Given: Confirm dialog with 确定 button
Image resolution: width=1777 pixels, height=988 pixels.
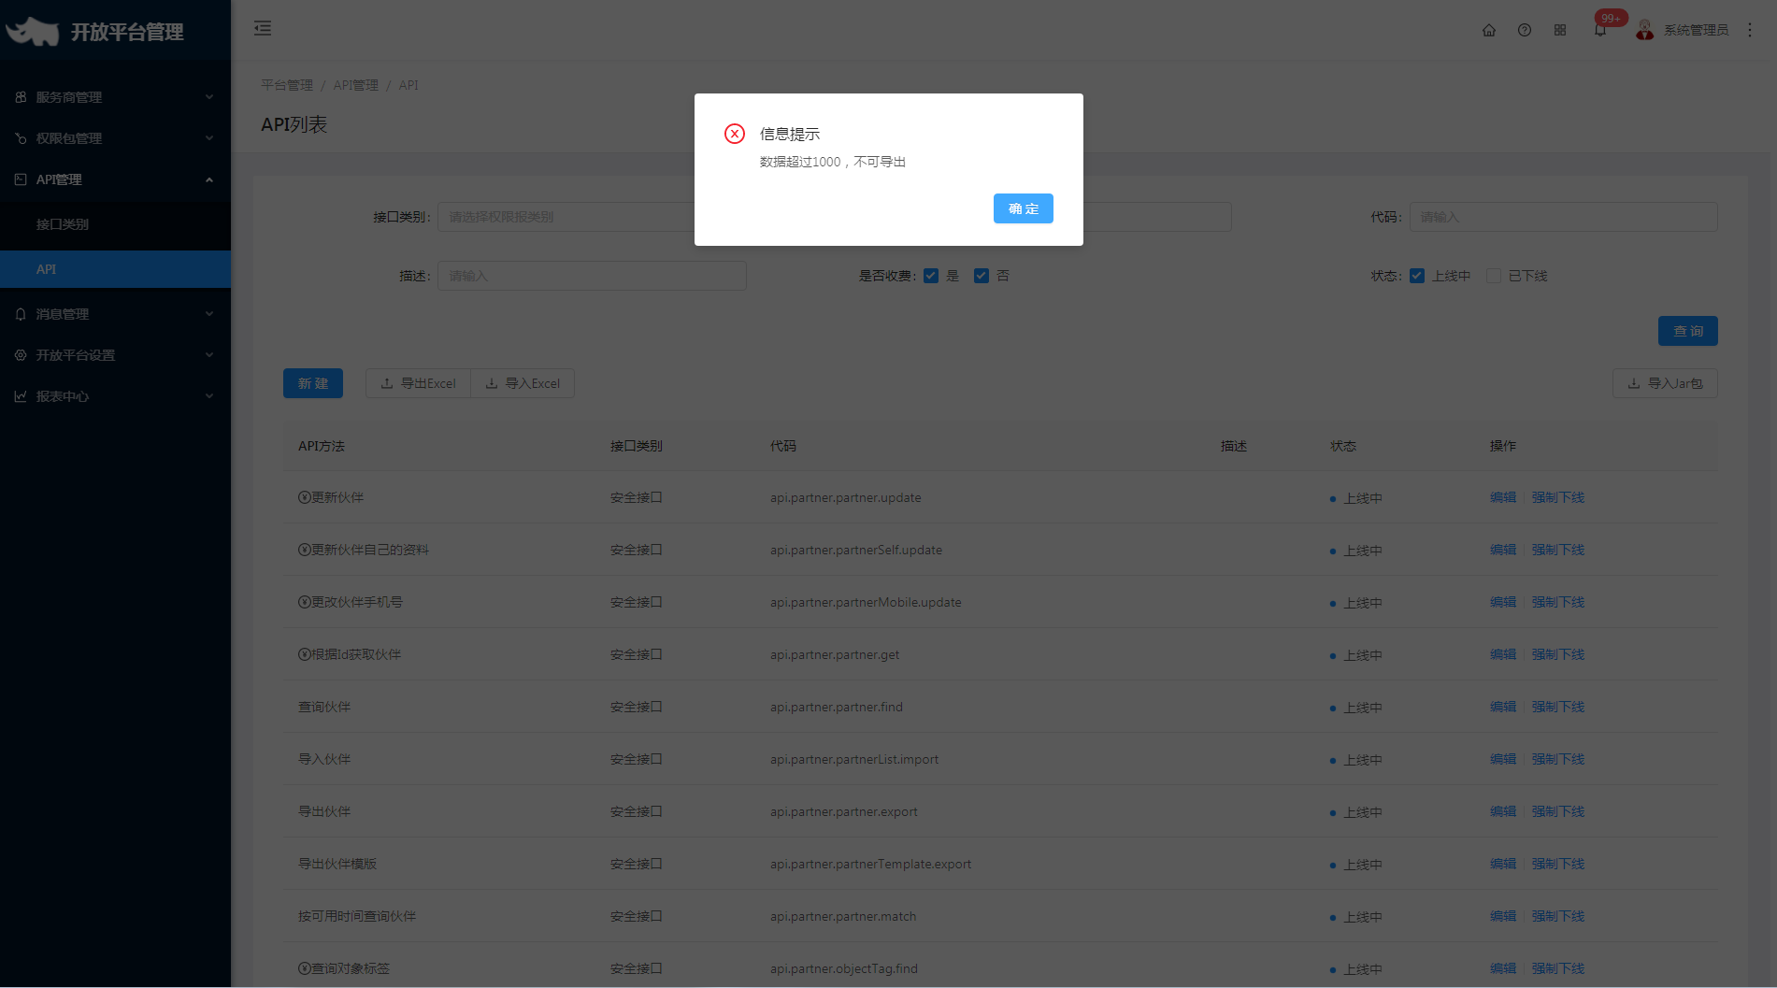Looking at the screenshot, I should coord(1024,208).
